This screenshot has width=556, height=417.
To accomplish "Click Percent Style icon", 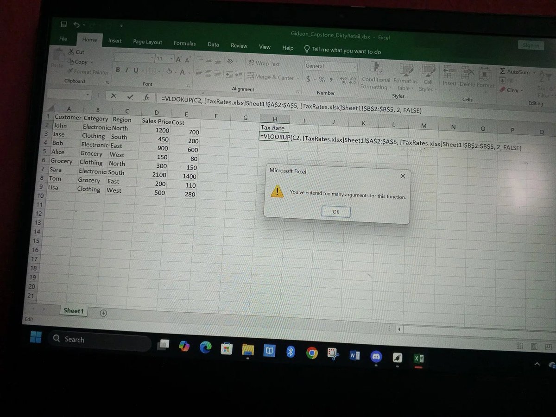I will tap(322, 80).
